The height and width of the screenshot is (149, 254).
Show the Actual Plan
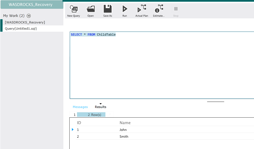pyautogui.click(x=141, y=9)
